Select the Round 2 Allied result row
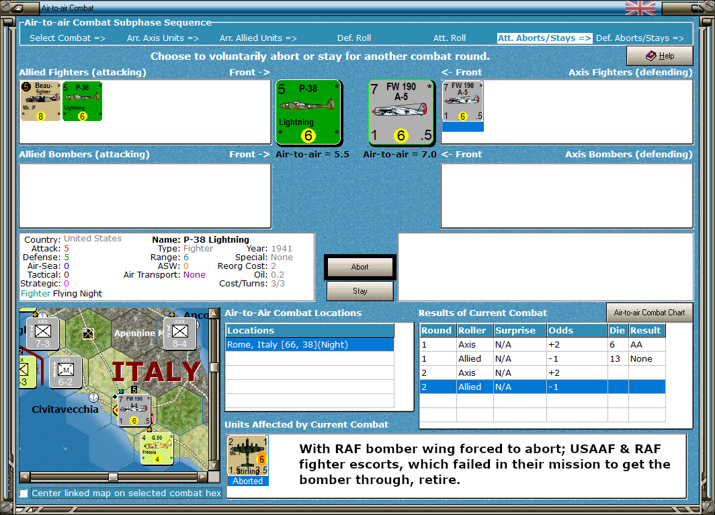 pos(542,387)
